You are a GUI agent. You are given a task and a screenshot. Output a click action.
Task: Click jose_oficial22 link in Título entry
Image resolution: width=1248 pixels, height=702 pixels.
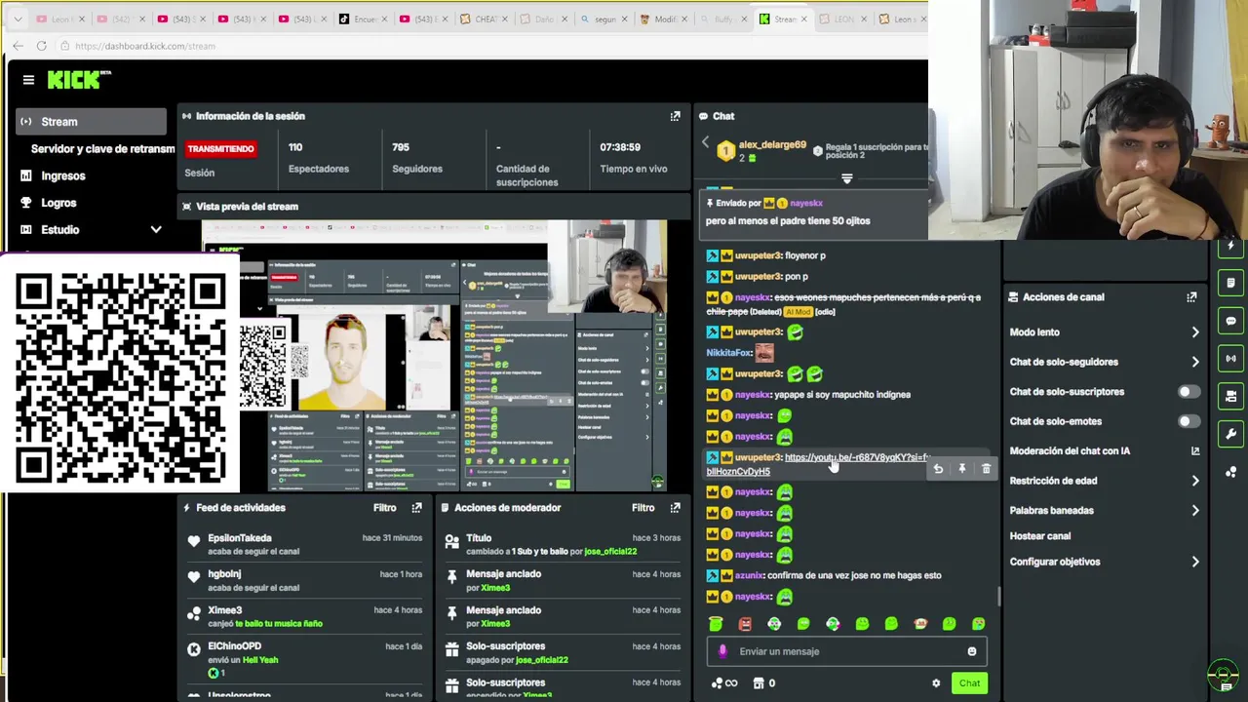pos(610,552)
